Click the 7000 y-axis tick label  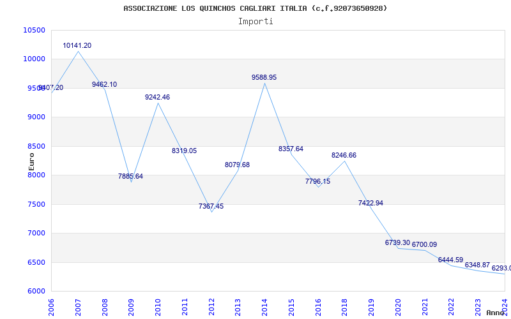[x=36, y=233]
